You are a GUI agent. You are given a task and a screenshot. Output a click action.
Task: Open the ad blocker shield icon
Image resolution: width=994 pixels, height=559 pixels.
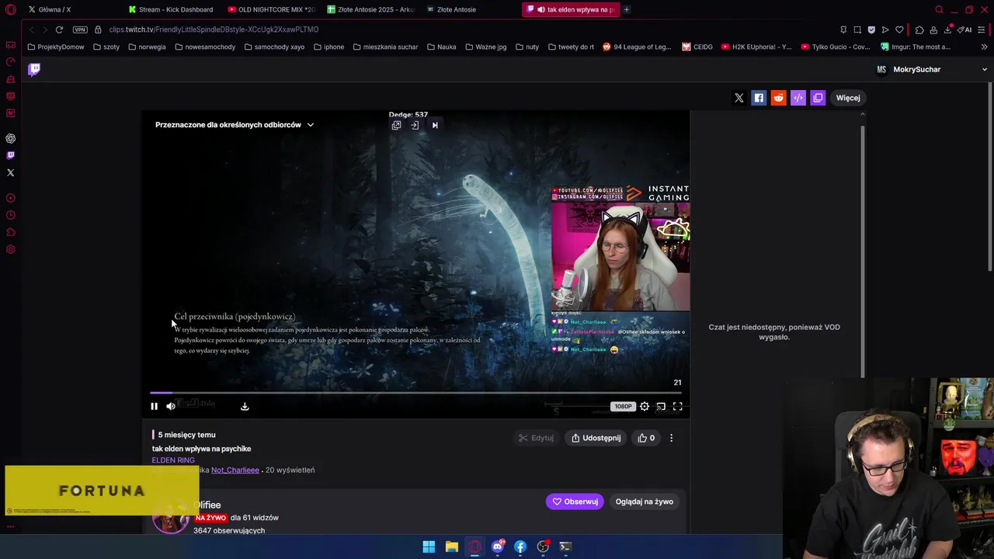[x=871, y=30]
